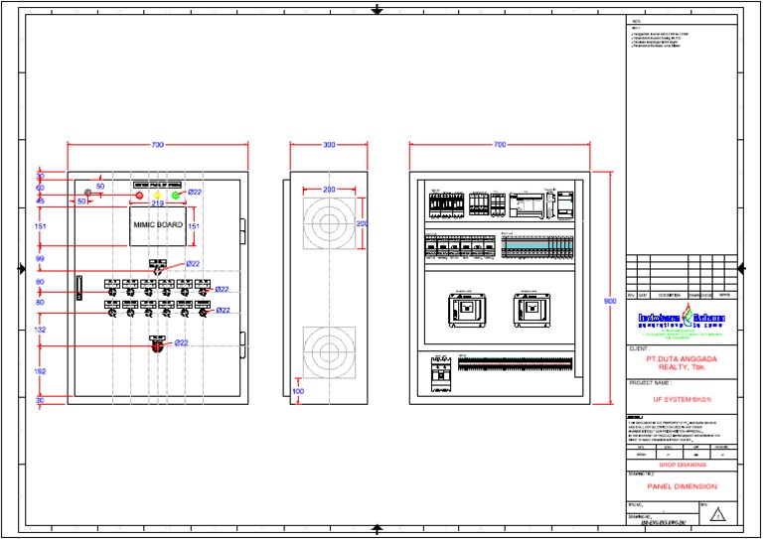Screen dimensions: 763x539
Task: Click the PANEL DIMENSION drawing title
Action: [x=682, y=486]
